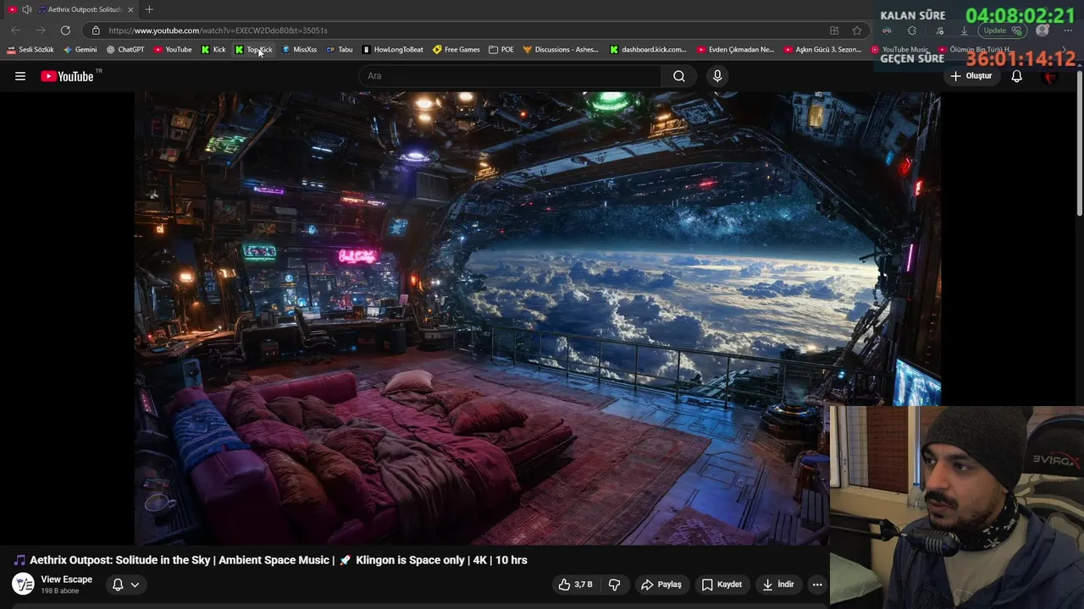Viewport: 1084px width, 609px height.
Task: Close the Aethrix Outpost tab
Action: click(130, 9)
